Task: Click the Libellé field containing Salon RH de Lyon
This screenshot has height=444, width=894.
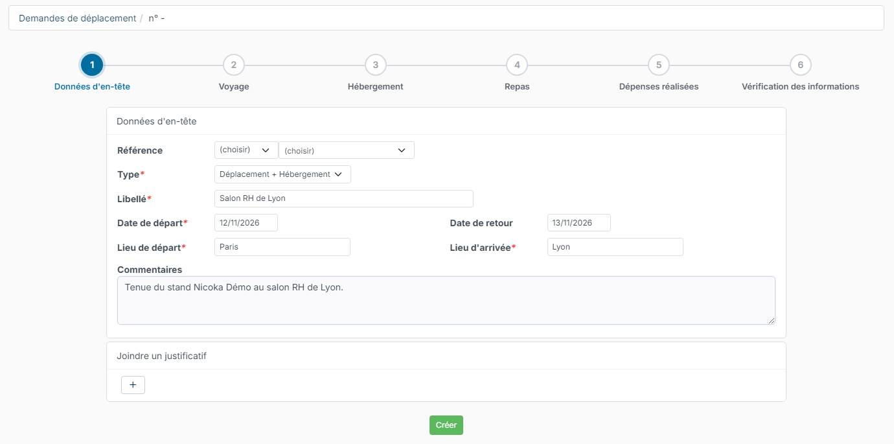Action: pyautogui.click(x=344, y=198)
